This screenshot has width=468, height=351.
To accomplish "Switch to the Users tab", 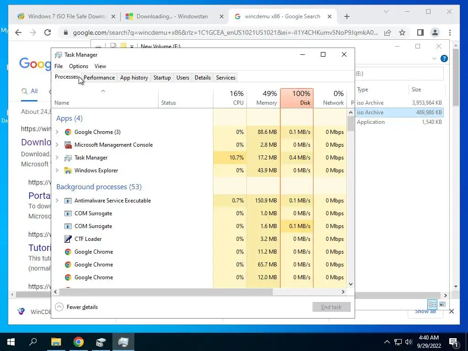I will pyautogui.click(x=183, y=78).
